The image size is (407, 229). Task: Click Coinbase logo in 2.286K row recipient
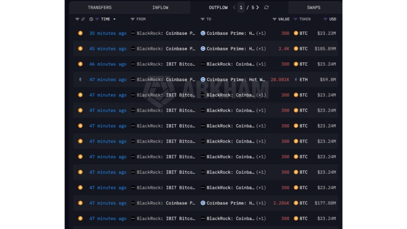[203, 203]
